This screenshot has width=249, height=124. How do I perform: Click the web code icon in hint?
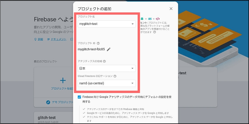(158, 19)
